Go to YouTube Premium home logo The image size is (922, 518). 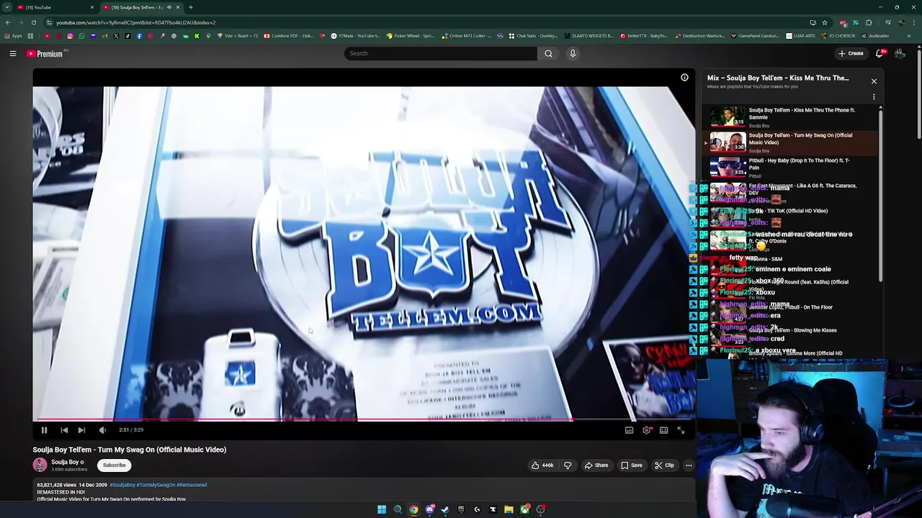45,54
